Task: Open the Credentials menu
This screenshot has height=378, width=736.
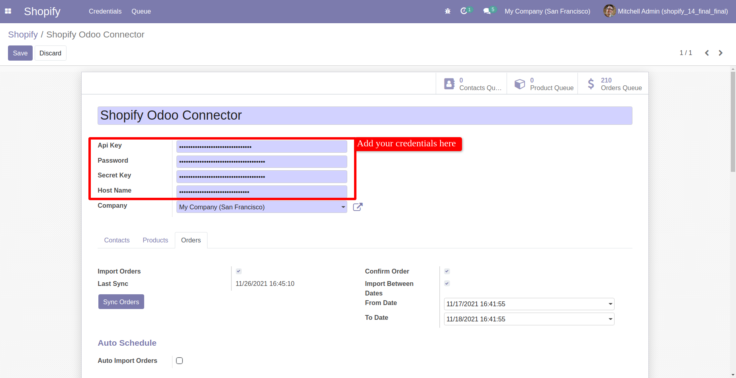Action: pos(105,11)
